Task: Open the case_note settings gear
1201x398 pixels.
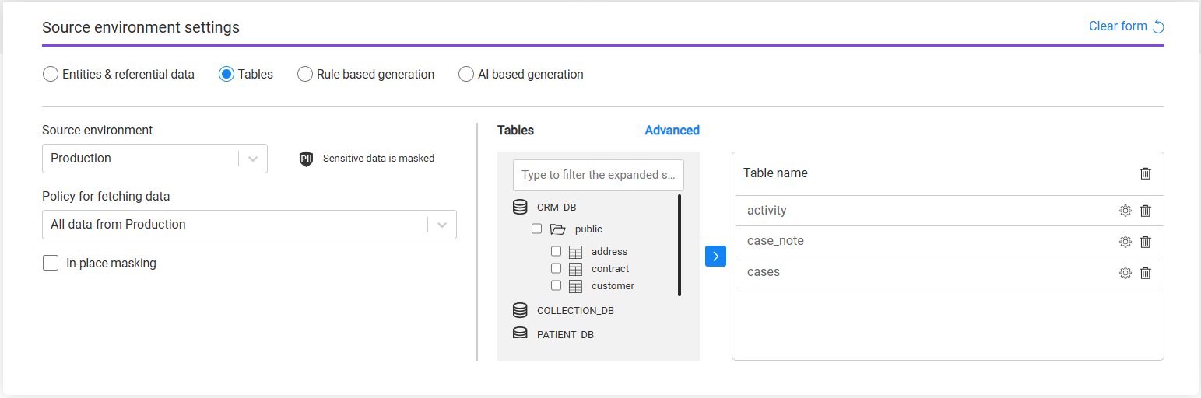Action: click(1125, 242)
